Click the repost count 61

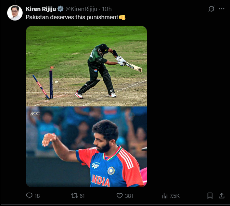pyautogui.click(x=82, y=196)
